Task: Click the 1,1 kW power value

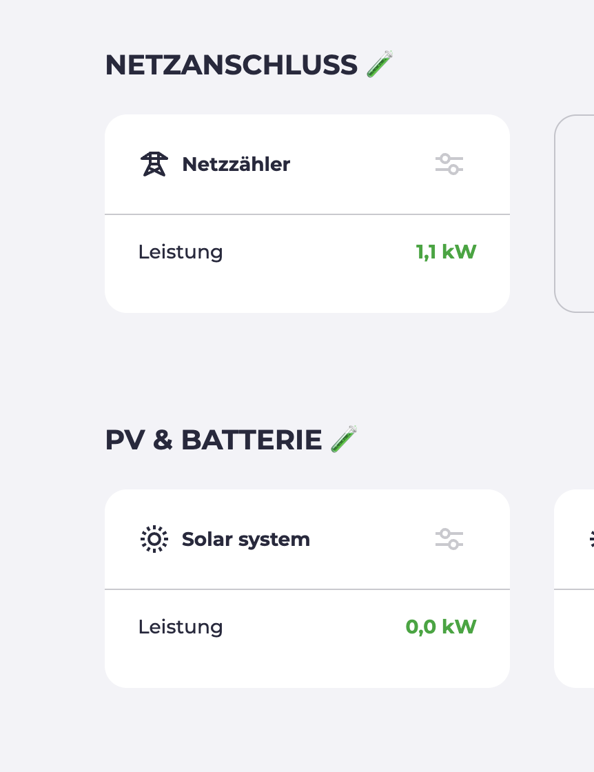Action: [x=446, y=252]
